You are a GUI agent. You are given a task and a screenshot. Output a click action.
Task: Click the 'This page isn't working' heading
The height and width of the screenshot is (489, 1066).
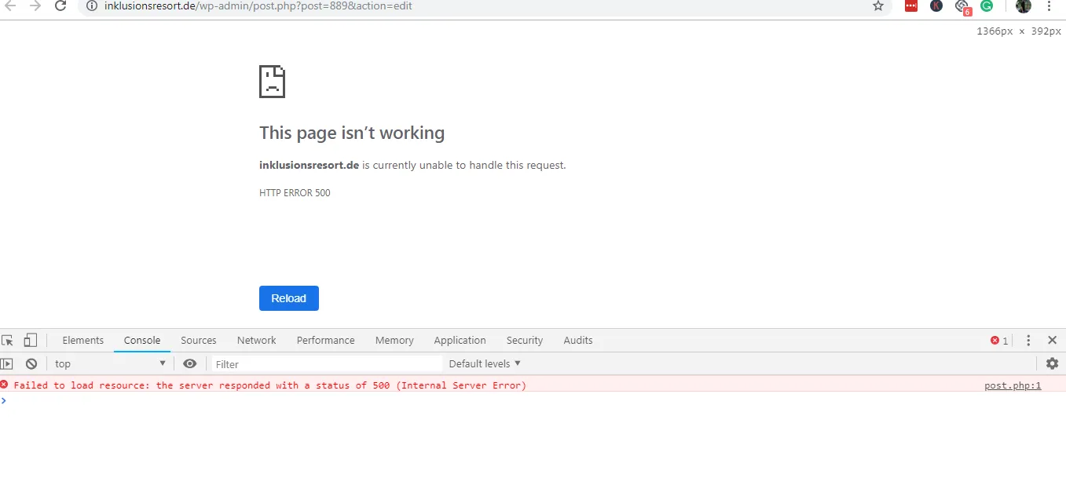(352, 133)
